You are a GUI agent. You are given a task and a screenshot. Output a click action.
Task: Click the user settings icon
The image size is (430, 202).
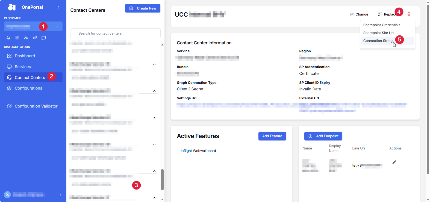pyautogui.click(x=26, y=38)
